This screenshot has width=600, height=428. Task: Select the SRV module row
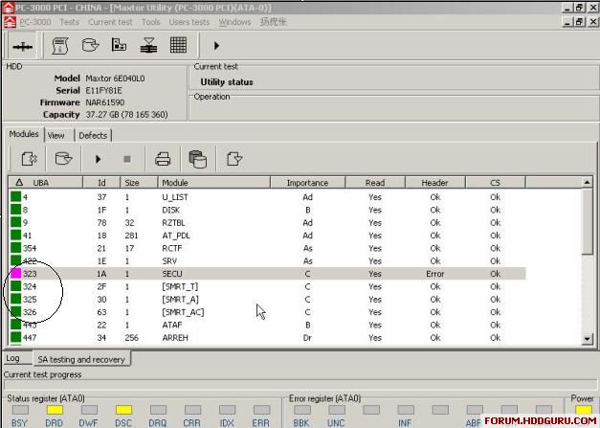pyautogui.click(x=267, y=261)
